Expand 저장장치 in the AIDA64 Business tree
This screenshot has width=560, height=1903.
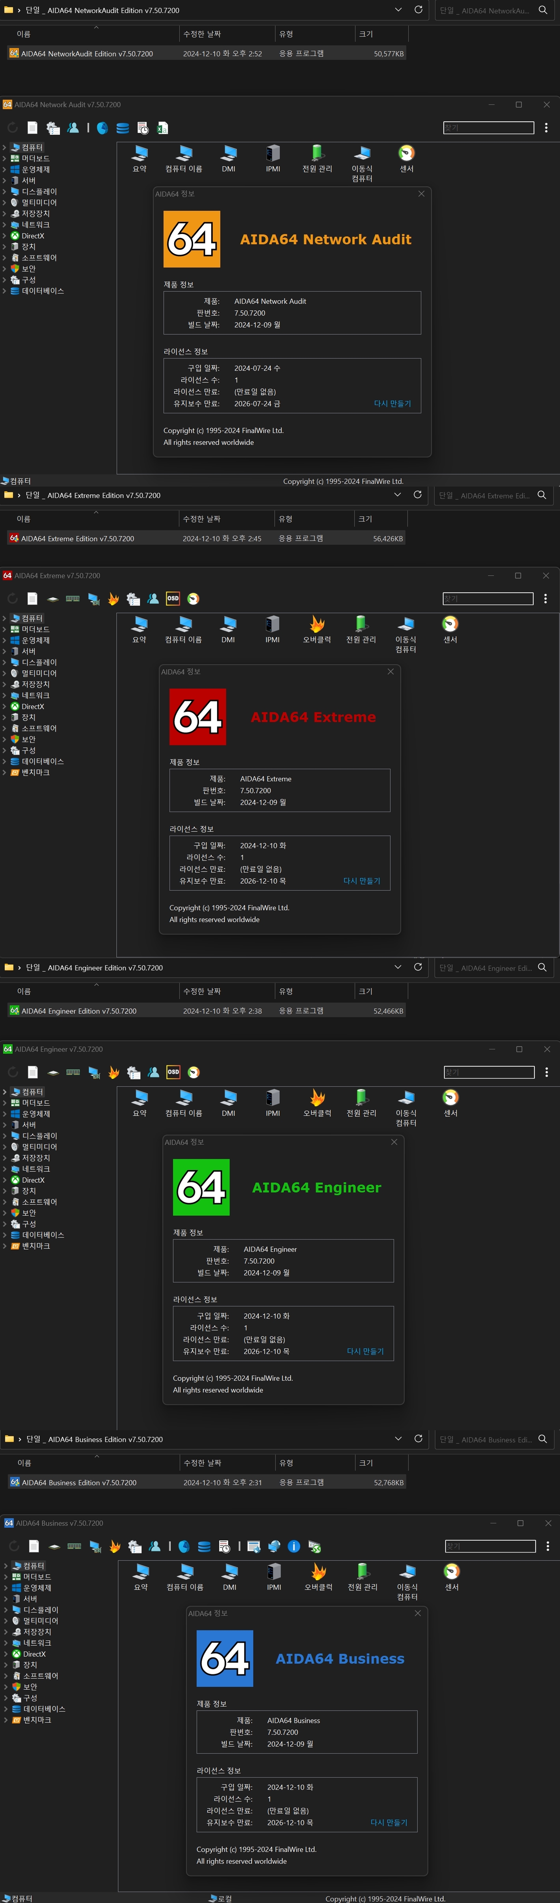pyautogui.click(x=6, y=1632)
